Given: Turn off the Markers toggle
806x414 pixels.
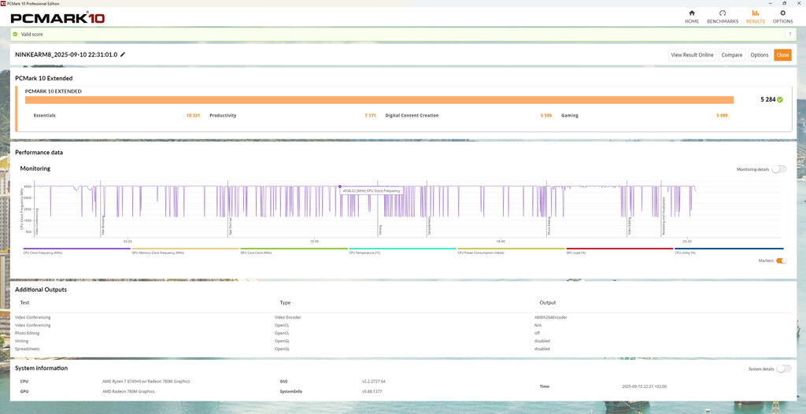Looking at the screenshot, I should click(x=781, y=261).
